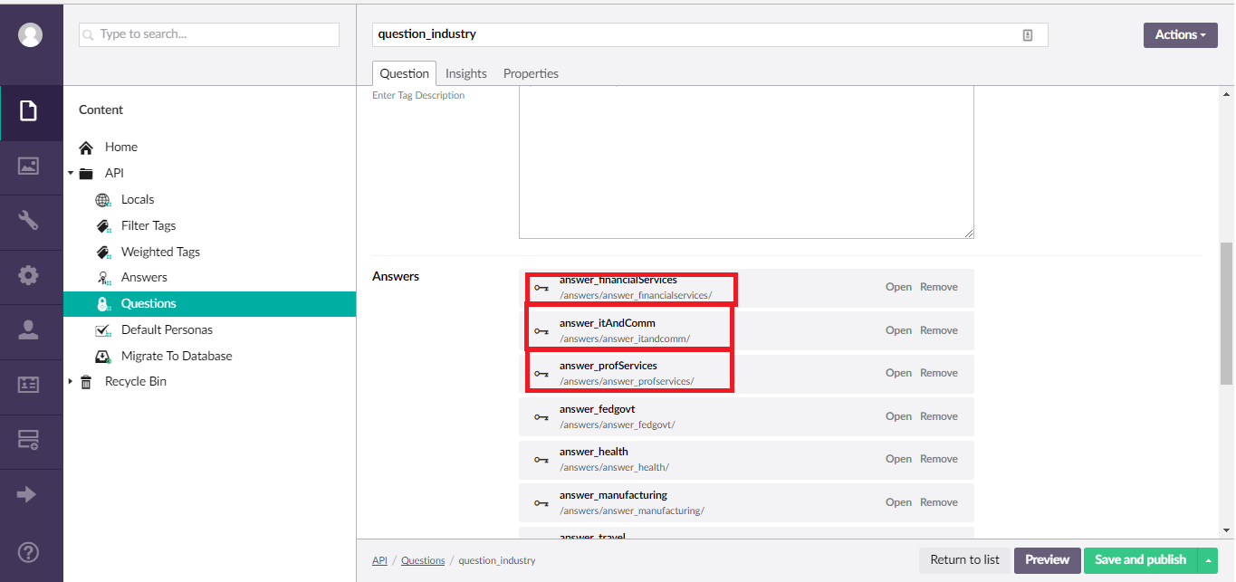
Task: Remove answer_financialServices entry
Action: (939, 287)
